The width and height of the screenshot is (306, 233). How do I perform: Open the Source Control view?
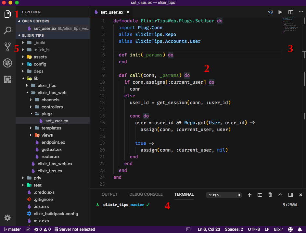(x=7, y=47)
